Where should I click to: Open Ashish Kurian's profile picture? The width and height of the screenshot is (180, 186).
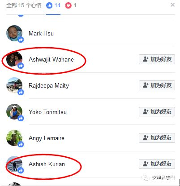[x=14, y=164]
